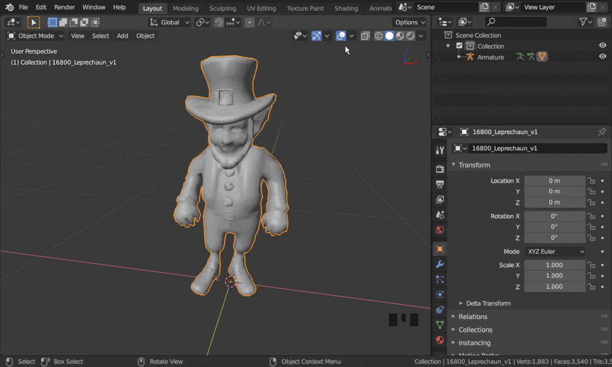Open the Object Mode dropdown
Image resolution: width=612 pixels, height=367 pixels.
[35, 36]
